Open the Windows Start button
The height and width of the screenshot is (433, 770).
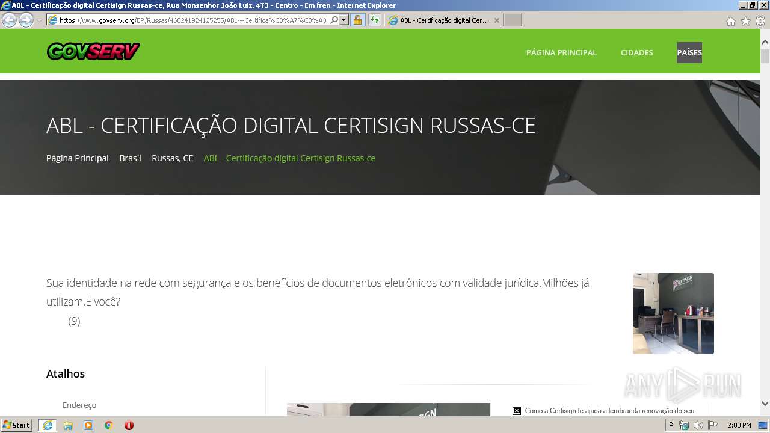[16, 425]
